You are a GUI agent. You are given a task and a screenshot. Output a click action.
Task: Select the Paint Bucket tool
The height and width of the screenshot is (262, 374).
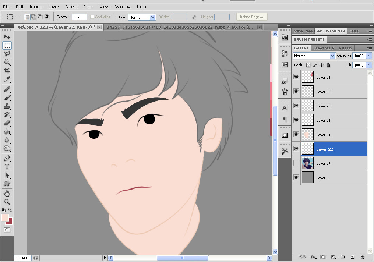click(x=7, y=131)
